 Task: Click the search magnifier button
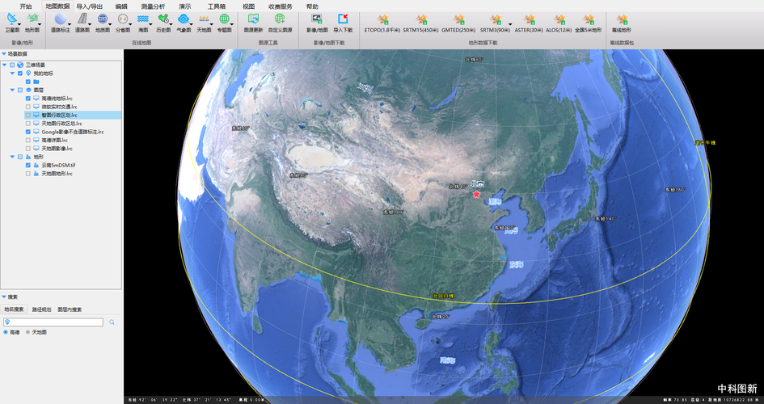pos(112,322)
